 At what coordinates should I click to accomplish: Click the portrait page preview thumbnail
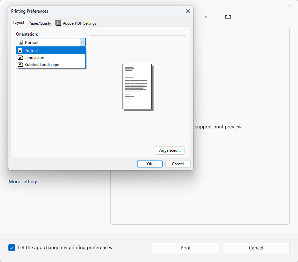tap(137, 86)
